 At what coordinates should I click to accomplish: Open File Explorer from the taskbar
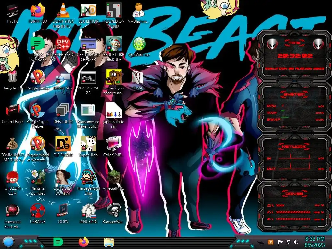109,242
